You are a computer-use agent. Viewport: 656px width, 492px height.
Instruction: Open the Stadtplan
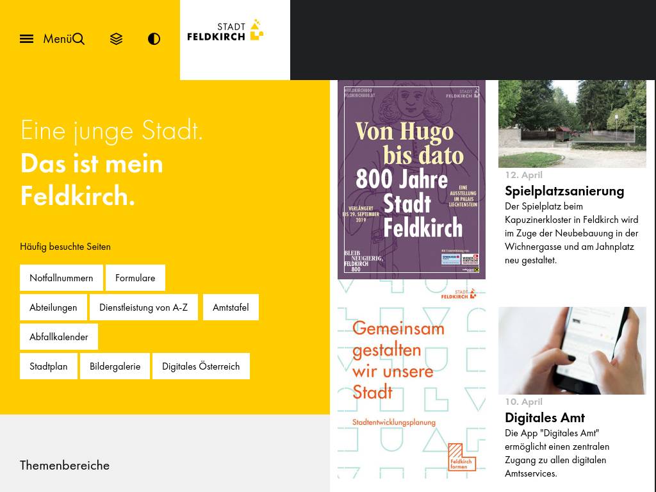(x=49, y=366)
